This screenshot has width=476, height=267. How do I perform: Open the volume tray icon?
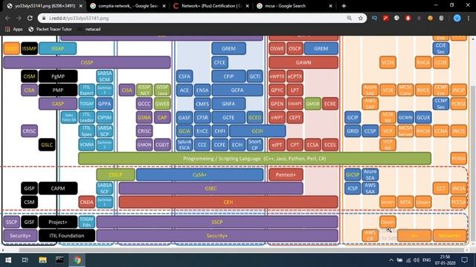pos(416,260)
